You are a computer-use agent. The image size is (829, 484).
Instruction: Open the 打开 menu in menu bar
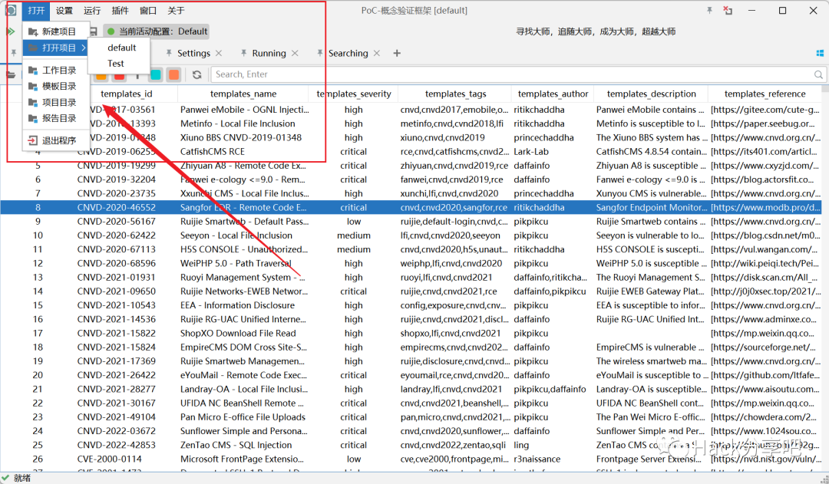(37, 11)
